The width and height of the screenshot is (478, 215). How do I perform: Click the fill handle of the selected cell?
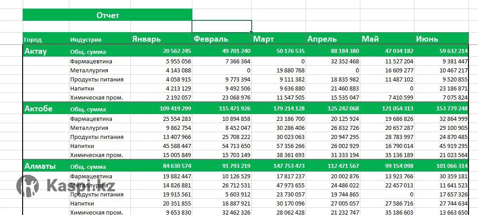point(252,32)
